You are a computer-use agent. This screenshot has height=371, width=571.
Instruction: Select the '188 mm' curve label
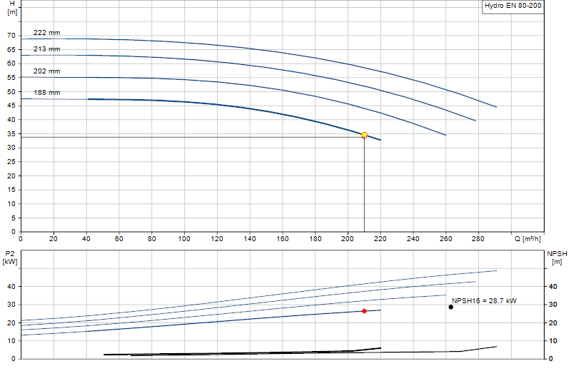(46, 93)
